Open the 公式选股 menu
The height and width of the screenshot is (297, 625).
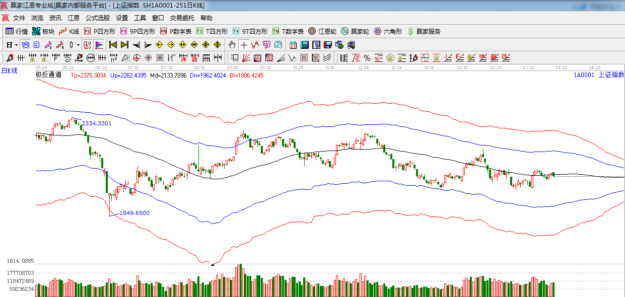[97, 18]
